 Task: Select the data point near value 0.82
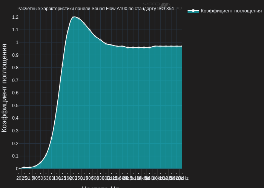pyautogui.click(x=63, y=65)
